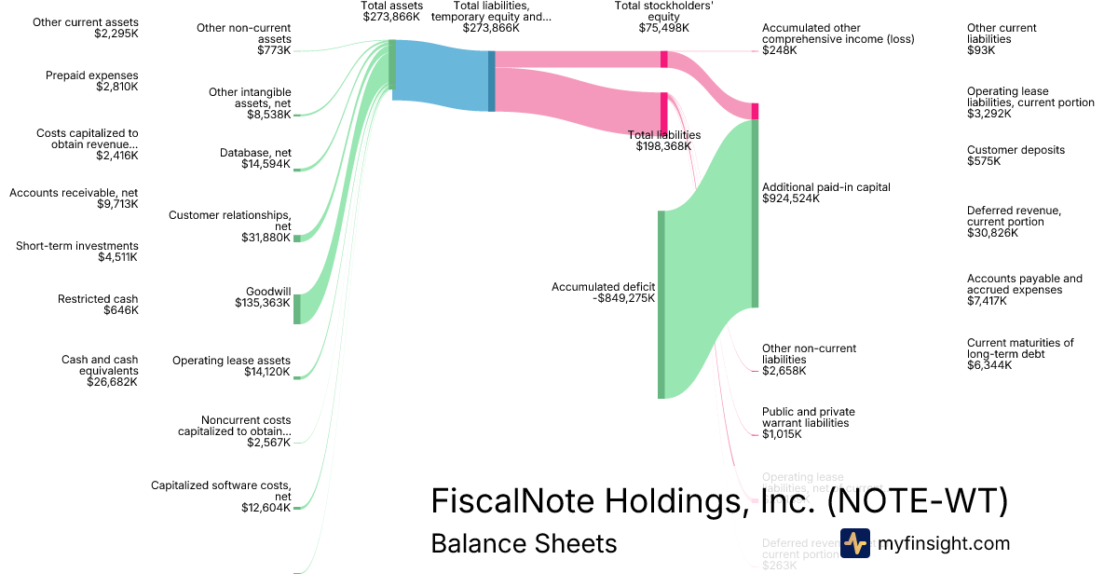Click the Cash and cash equivalents label

click(x=100, y=371)
